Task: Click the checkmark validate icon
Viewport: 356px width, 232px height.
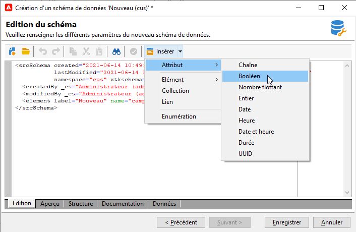Action: 134,51
